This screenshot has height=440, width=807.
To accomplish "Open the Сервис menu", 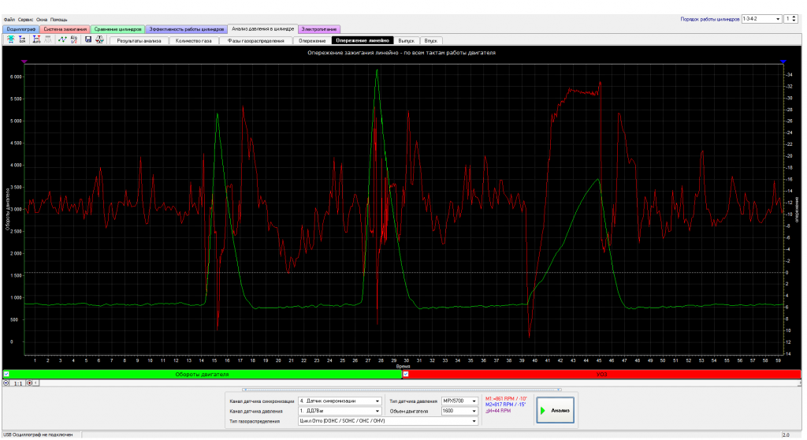I will click(25, 20).
